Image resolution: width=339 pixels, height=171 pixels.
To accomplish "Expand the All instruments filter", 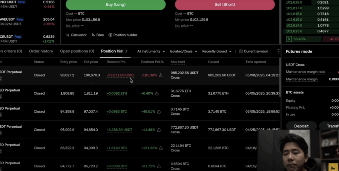I will [x=151, y=51].
